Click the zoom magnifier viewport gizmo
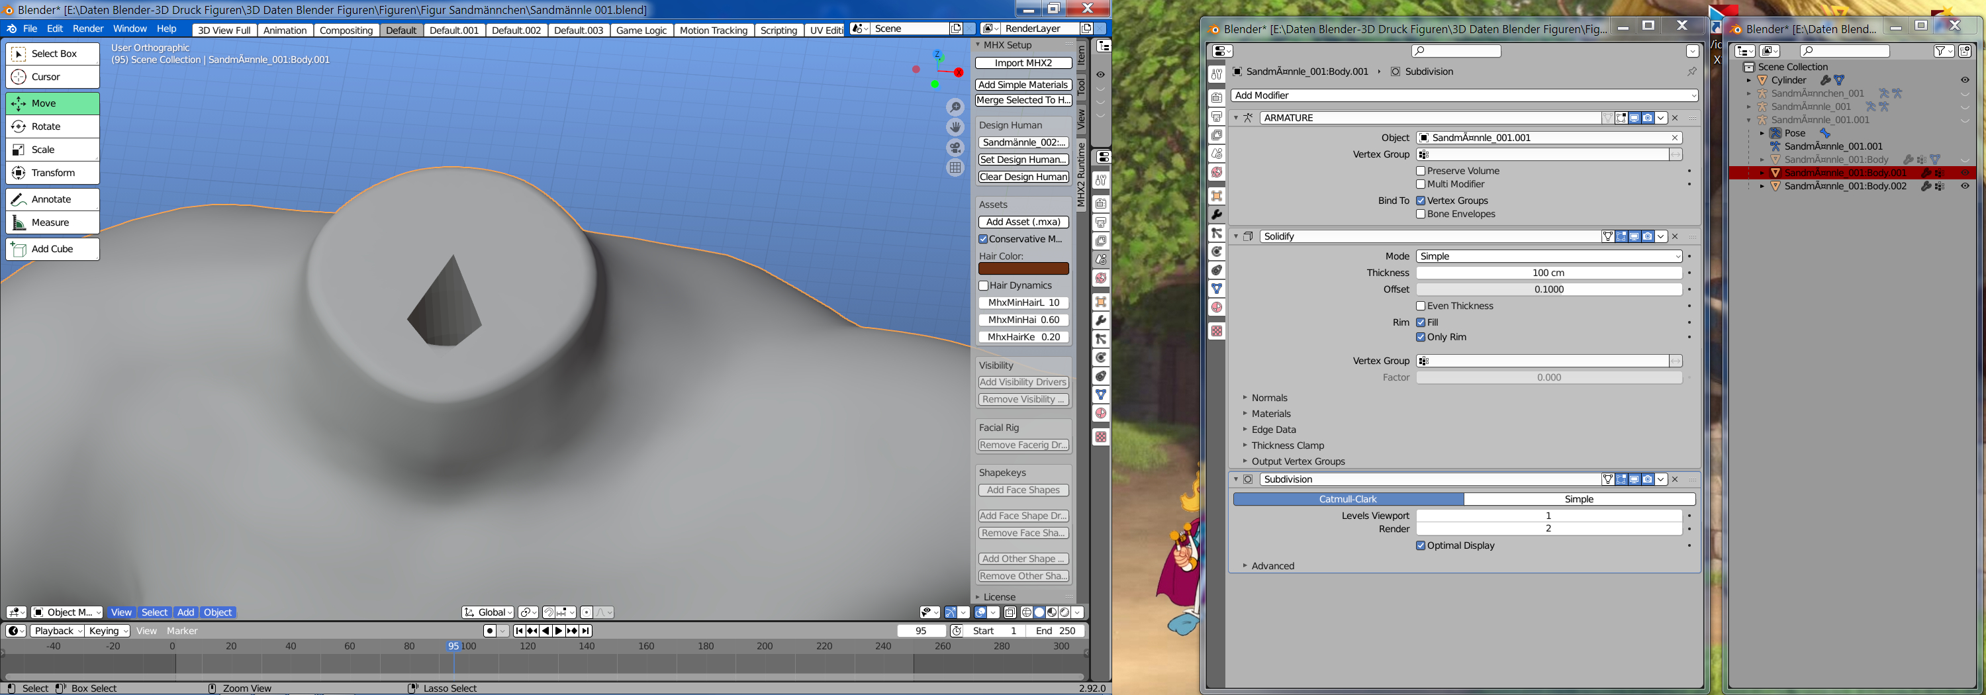 (955, 107)
